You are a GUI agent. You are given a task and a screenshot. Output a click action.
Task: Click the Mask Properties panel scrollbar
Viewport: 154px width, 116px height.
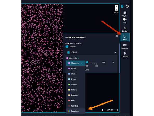pyautogui.click(x=119, y=58)
